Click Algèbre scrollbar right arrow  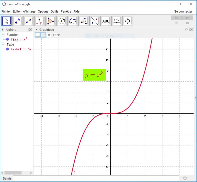point(31,172)
